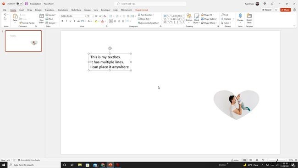Toggle Bold formatting

click(x=62, y=21)
